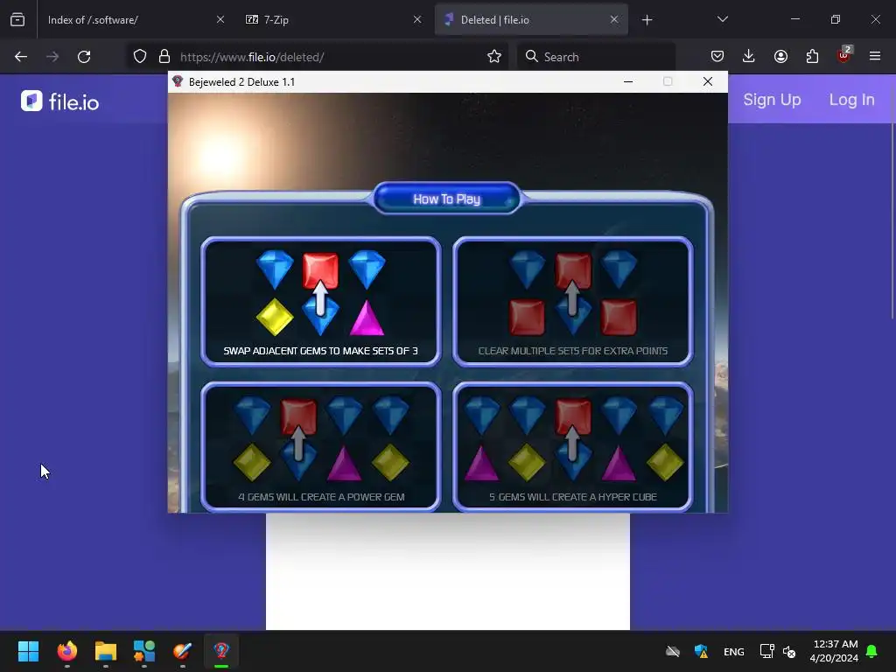Click the browser forward arrow
This screenshot has height=672, width=896.
point(52,57)
